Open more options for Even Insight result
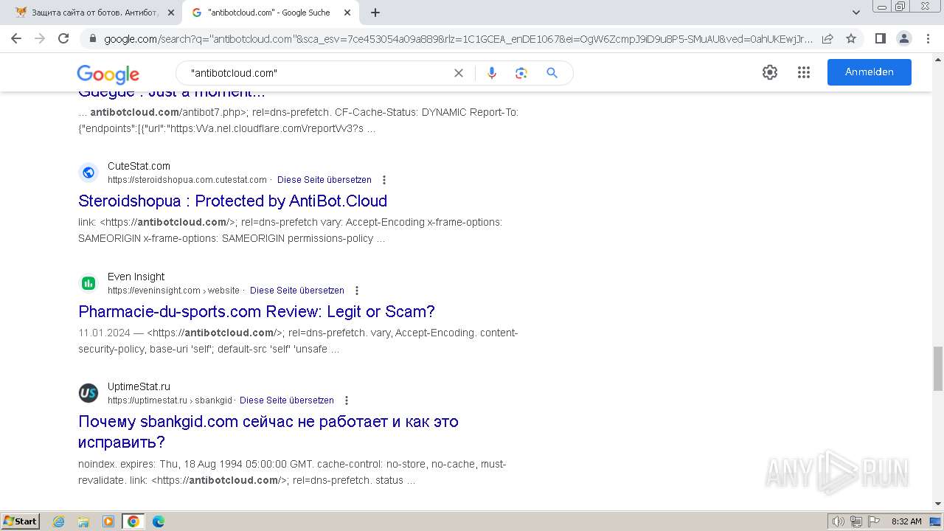The image size is (944, 531). point(357,291)
